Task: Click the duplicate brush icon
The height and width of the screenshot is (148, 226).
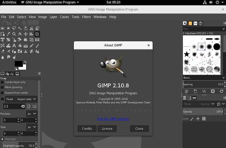Action: tap(204, 91)
